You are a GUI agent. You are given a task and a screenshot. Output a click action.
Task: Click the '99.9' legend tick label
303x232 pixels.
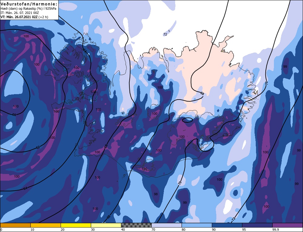(275, 230)
